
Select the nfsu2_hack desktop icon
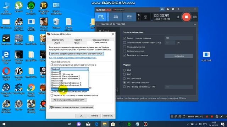pos(206,56)
